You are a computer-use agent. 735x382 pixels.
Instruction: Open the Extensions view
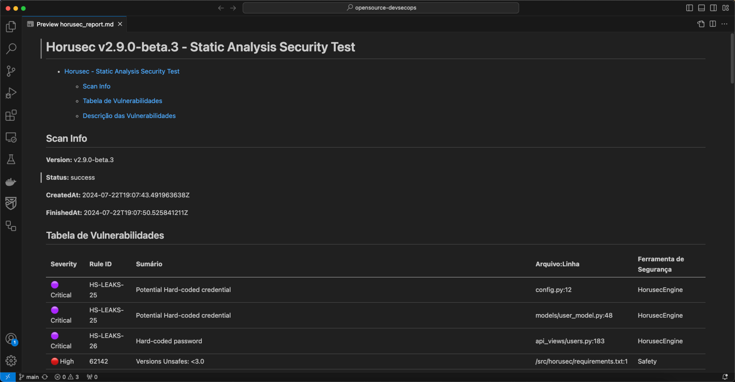11,115
